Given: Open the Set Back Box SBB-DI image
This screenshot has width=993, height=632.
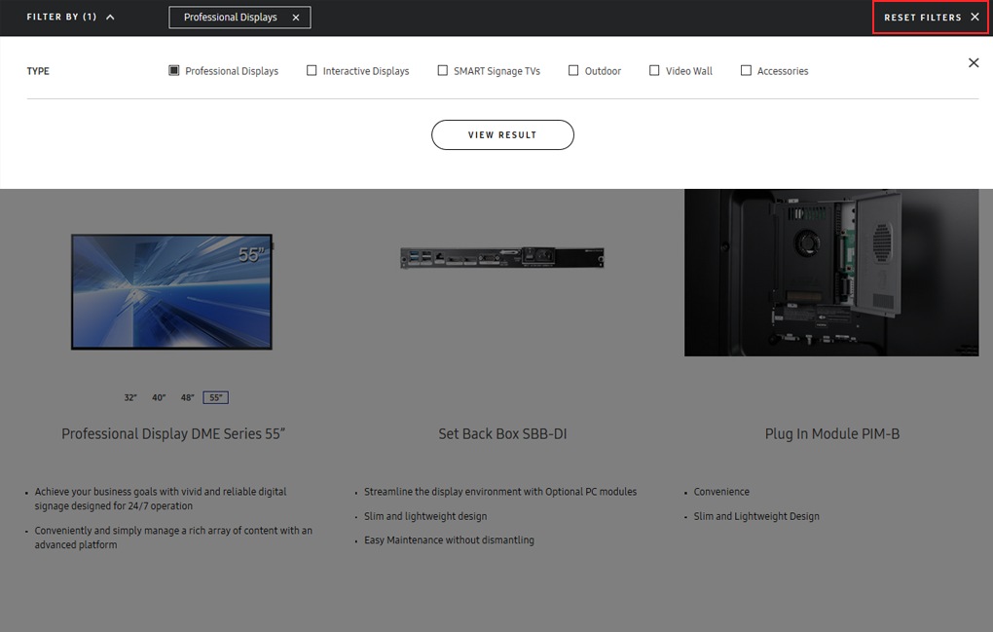Looking at the screenshot, I should (502, 258).
